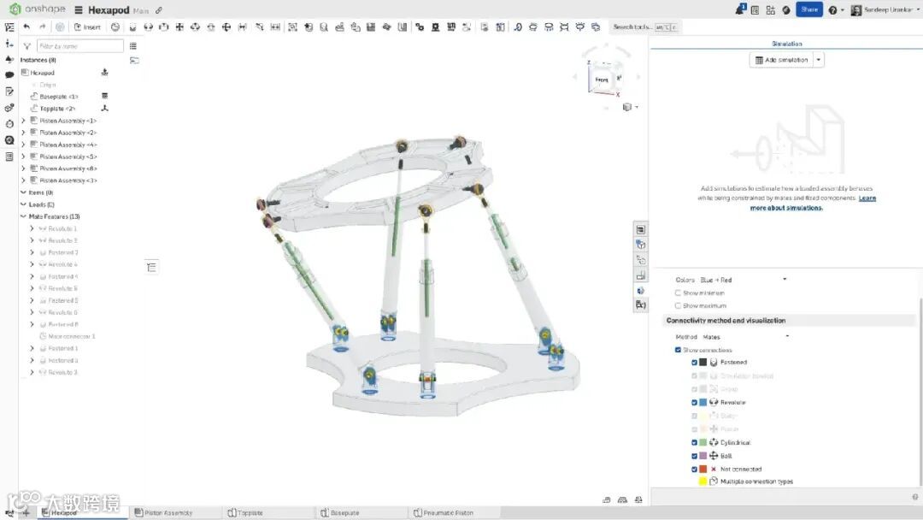Enable the Show maximum checkbox

678,305
